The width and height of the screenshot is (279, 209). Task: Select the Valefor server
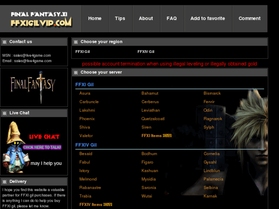tap(86, 136)
